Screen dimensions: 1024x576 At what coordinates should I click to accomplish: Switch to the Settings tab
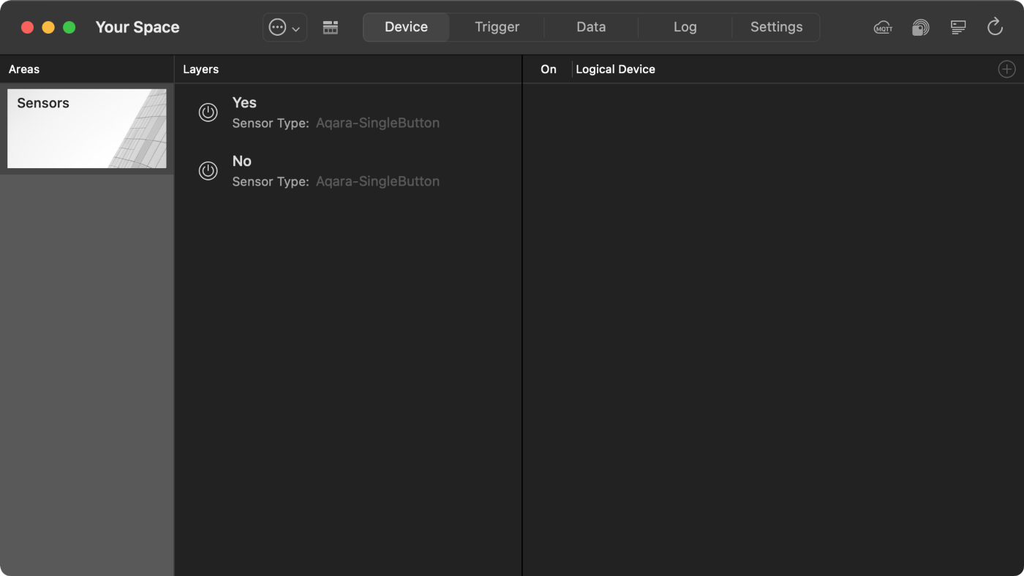point(776,26)
